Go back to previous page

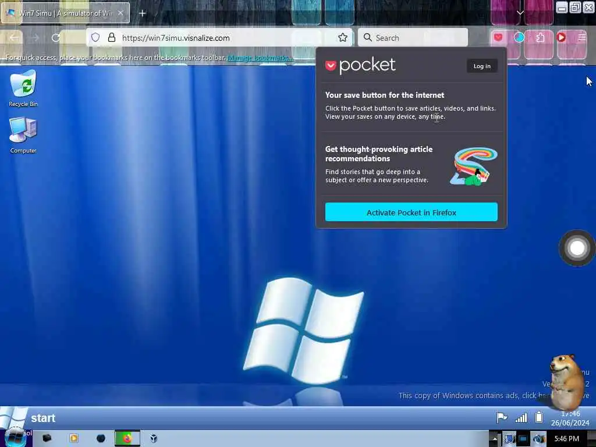pyautogui.click(x=14, y=38)
